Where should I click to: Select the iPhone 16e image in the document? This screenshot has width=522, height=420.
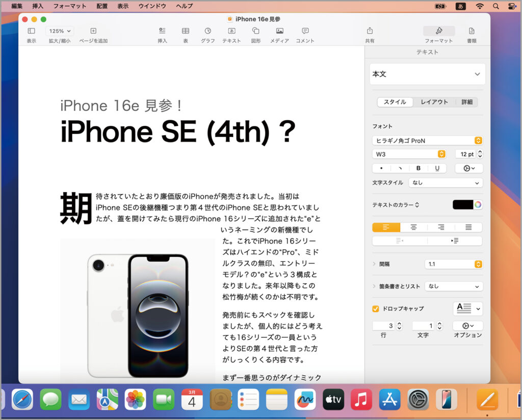(138, 310)
